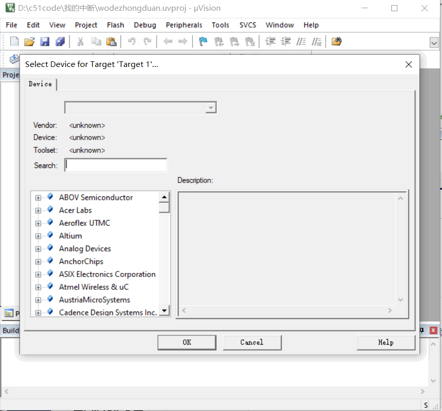Go to next bookmark icon
442x411 pixels.
(234, 41)
